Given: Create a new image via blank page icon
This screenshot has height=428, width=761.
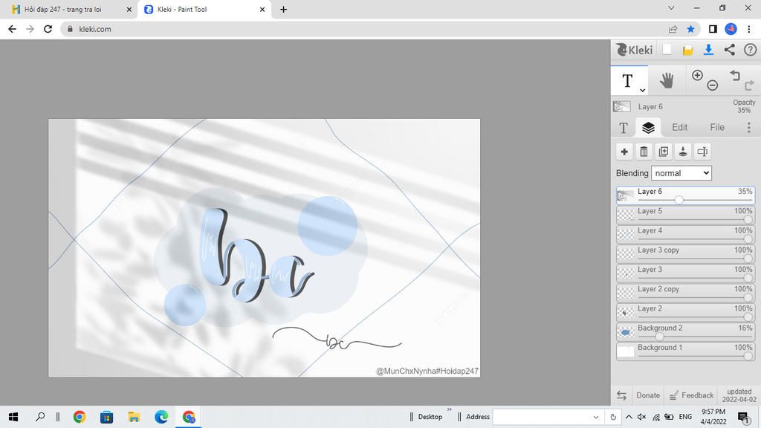Looking at the screenshot, I should click(x=667, y=50).
